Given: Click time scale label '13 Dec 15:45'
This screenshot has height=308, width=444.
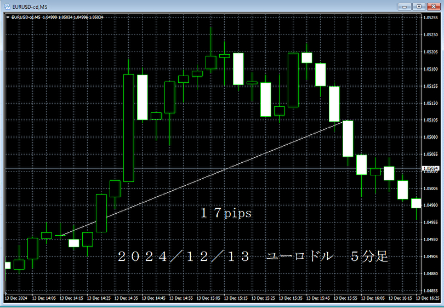Looking at the screenshot, I should tap(318, 298).
